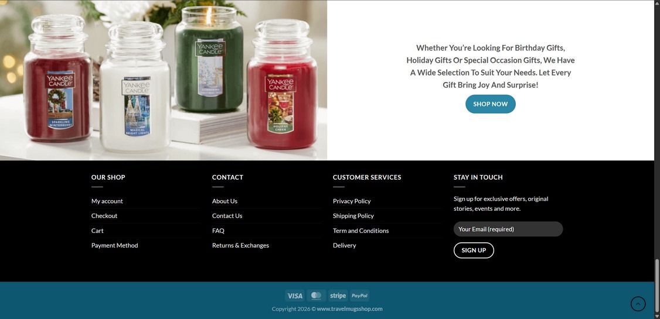
Task: Open the Shipping Policy link
Action: (x=353, y=215)
